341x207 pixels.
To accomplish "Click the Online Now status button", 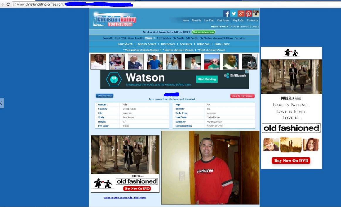I will coord(105,96).
